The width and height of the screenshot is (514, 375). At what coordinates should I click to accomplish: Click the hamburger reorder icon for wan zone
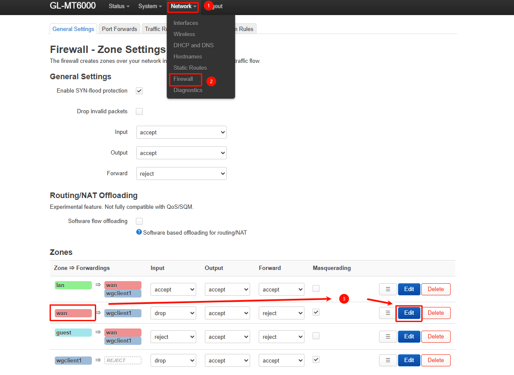(x=388, y=313)
